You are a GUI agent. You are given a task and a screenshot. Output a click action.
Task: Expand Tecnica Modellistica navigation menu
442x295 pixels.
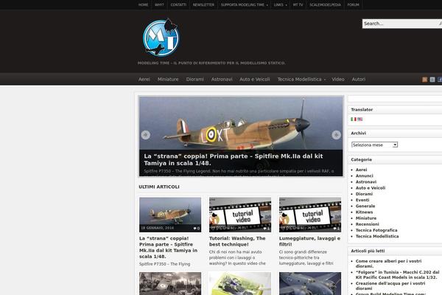tap(301, 80)
